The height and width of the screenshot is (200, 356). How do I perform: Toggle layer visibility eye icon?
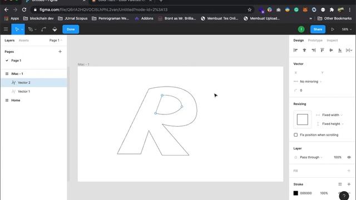coord(349,157)
